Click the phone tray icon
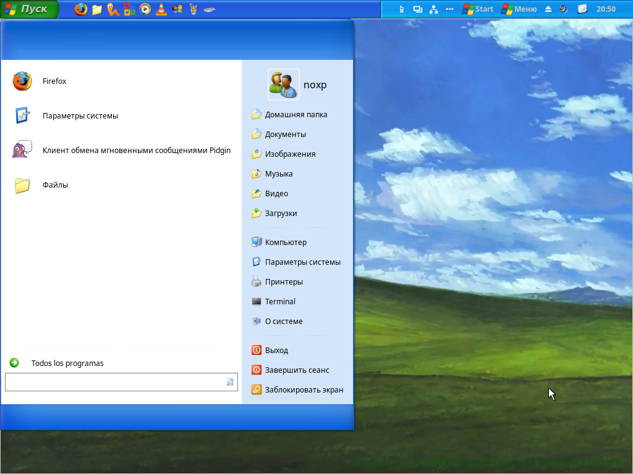Viewport: 633px width, 474px height. coord(402,9)
